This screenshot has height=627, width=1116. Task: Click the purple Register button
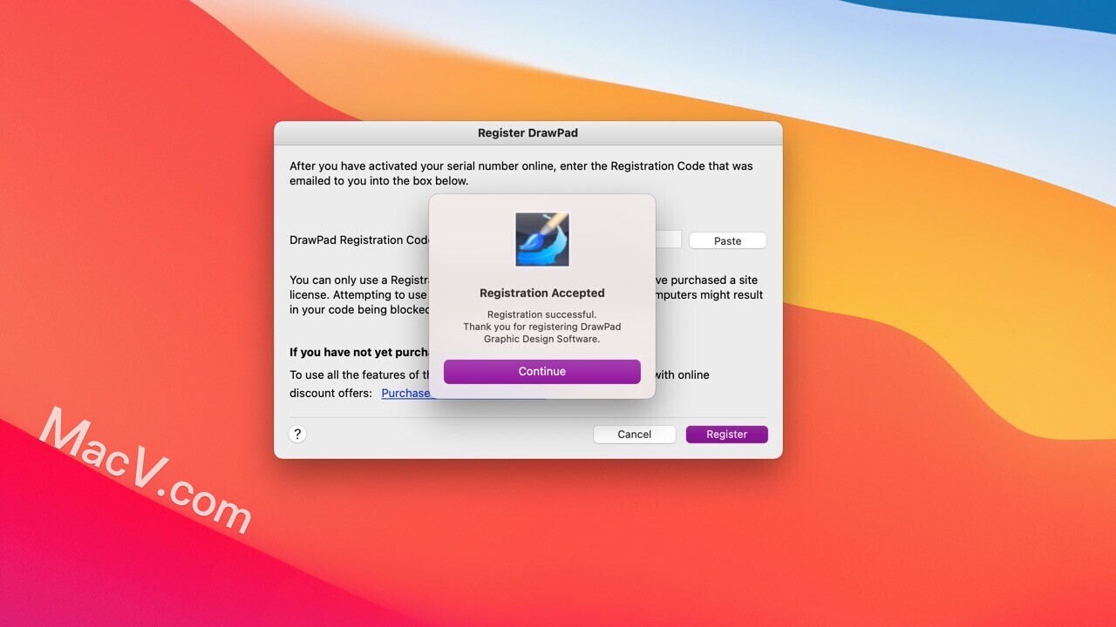727,434
